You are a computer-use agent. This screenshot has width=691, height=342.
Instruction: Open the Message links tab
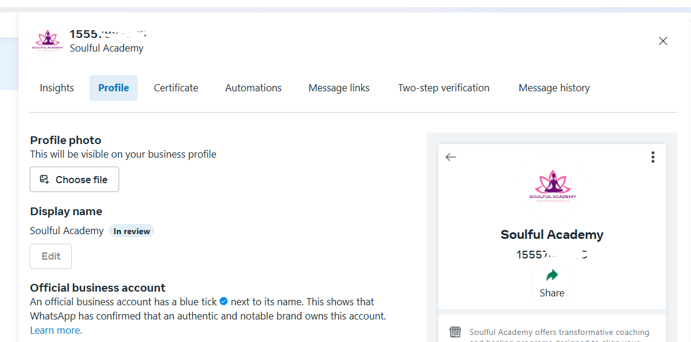point(339,88)
